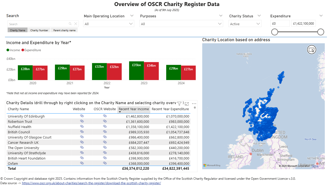Click the search magnifier icon

70,24
